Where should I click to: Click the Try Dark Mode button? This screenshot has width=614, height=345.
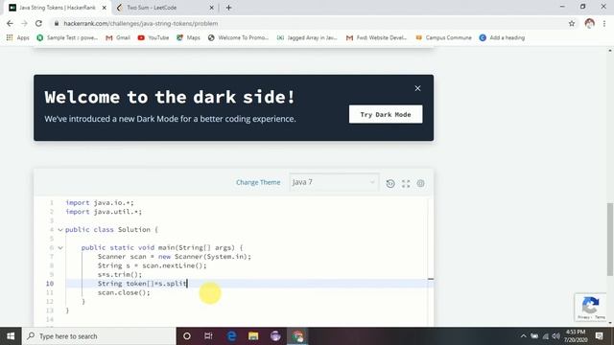[x=386, y=114]
